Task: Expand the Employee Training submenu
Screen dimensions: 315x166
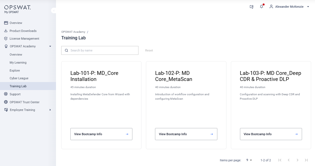Action: 50,110
